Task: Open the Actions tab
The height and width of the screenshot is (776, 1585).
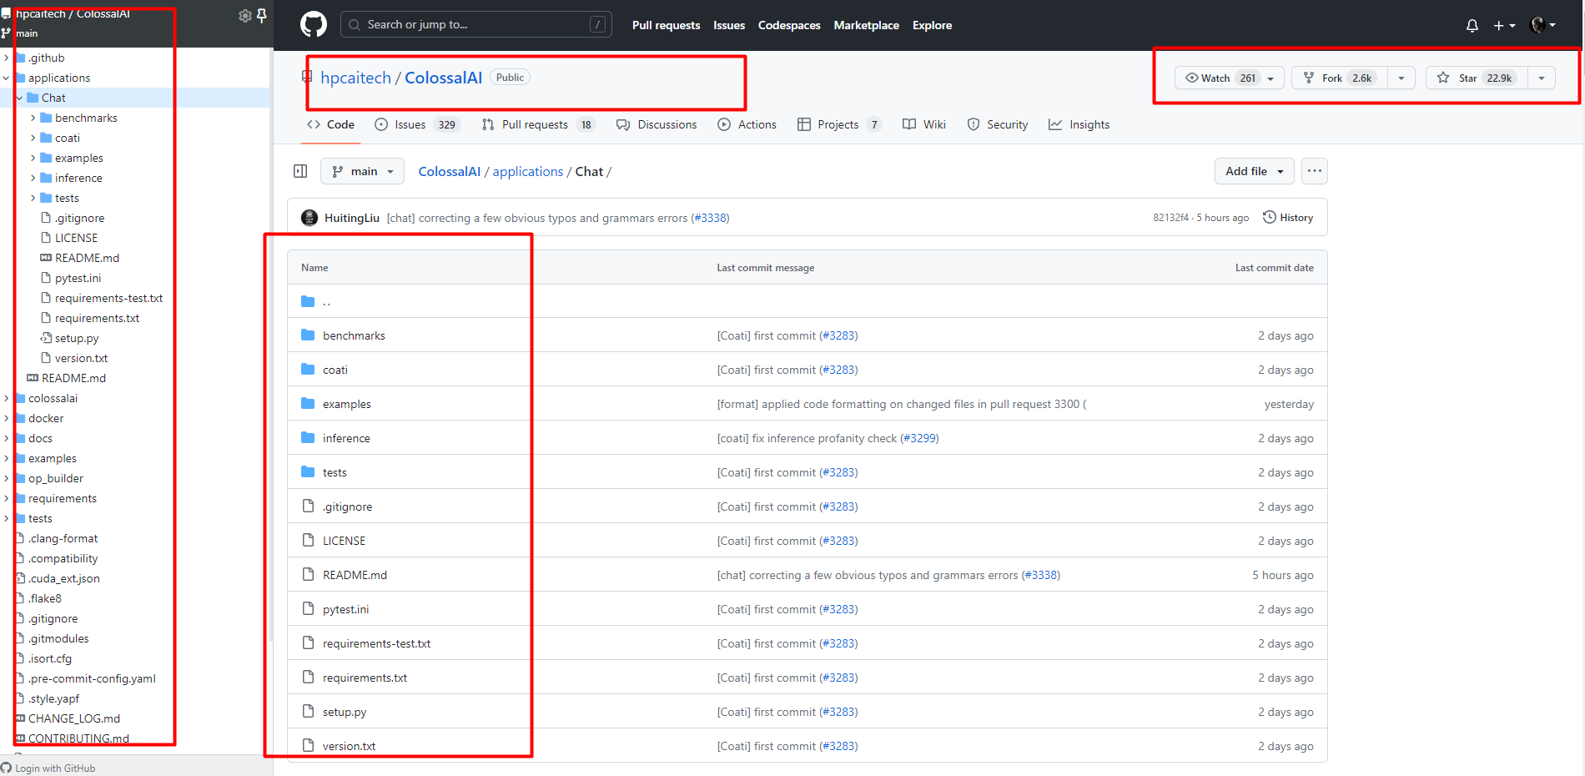Action: coord(747,124)
